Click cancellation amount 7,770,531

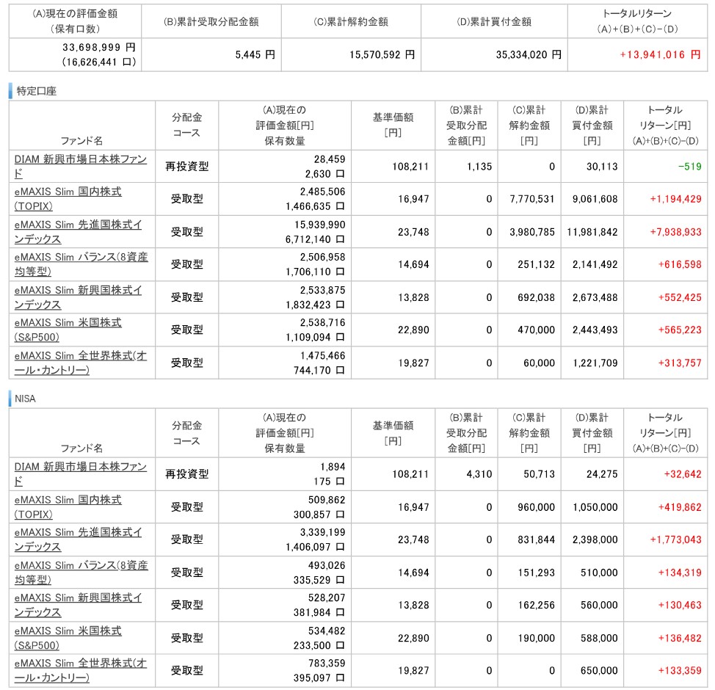532,199
